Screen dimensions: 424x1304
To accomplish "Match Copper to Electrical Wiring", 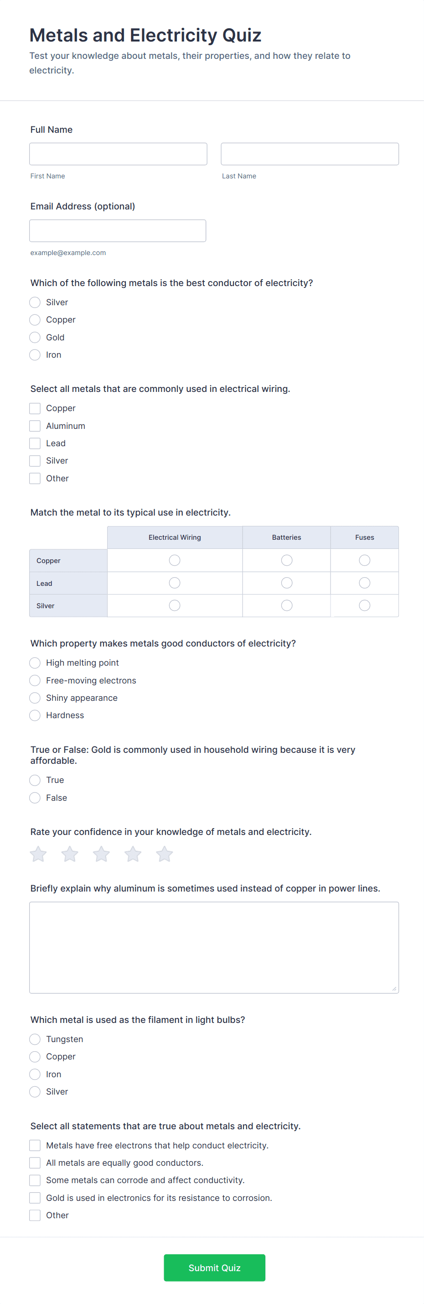I will [x=175, y=560].
